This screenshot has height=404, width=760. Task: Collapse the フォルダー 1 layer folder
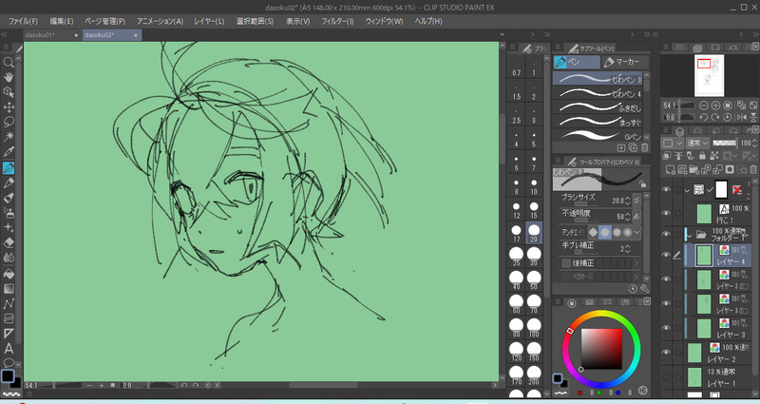point(690,235)
